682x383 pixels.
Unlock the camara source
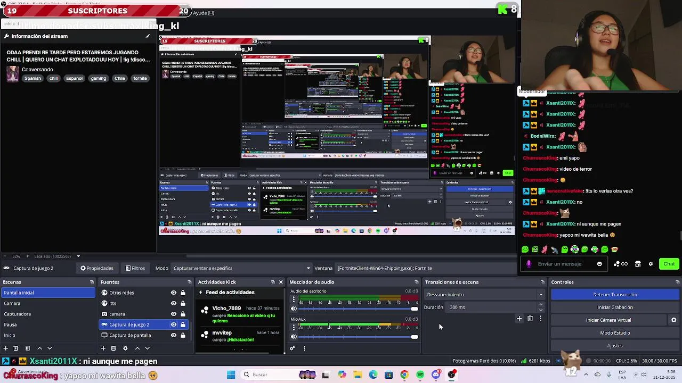click(183, 314)
